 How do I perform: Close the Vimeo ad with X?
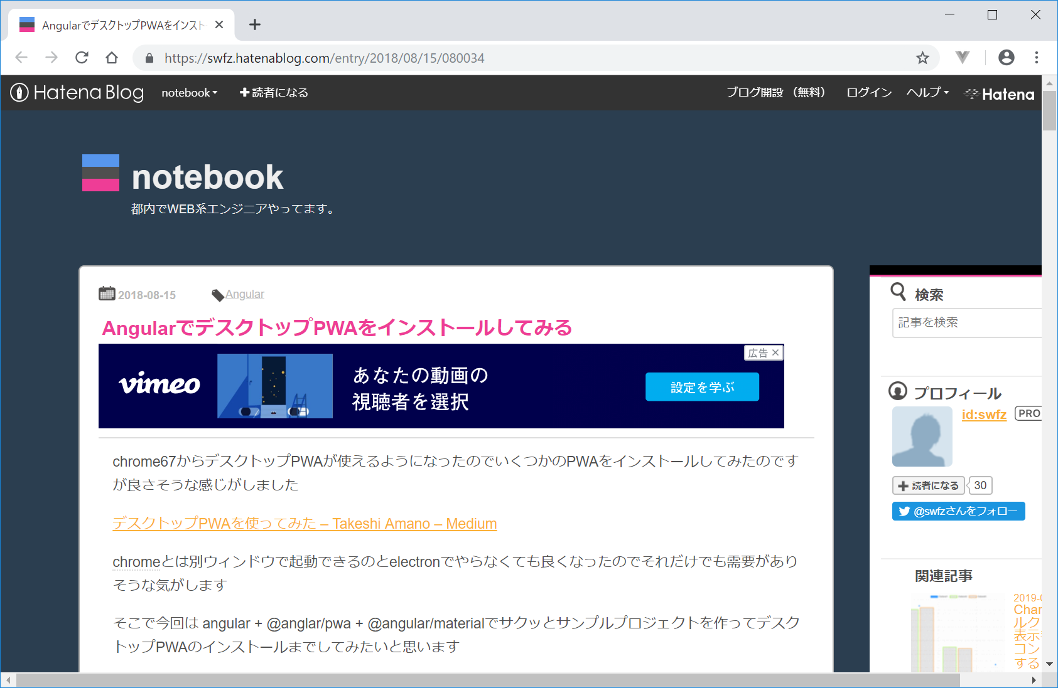tap(775, 352)
